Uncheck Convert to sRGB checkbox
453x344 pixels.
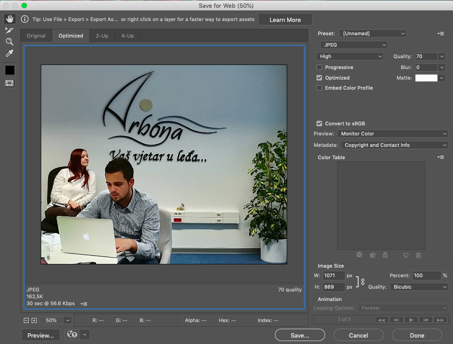(319, 124)
